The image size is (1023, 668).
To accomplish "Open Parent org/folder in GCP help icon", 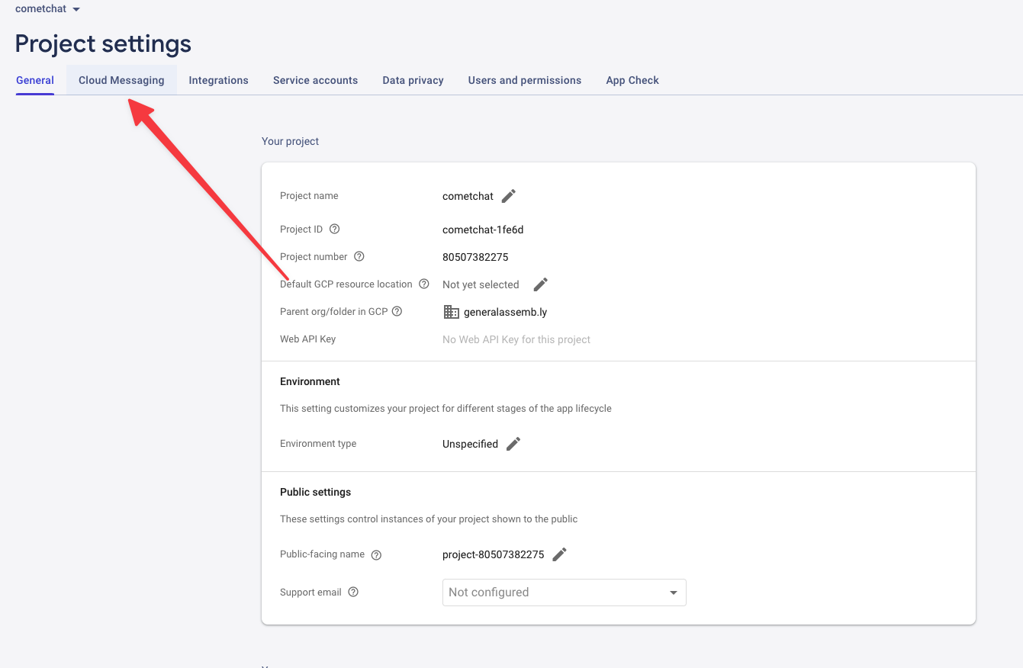I will click(397, 311).
